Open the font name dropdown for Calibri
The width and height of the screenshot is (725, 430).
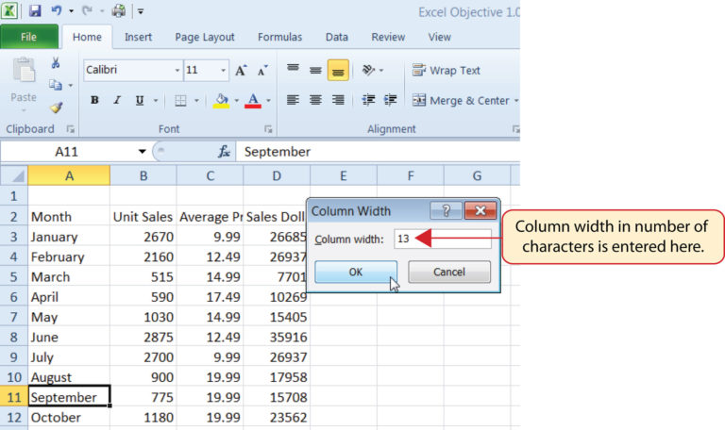click(x=177, y=71)
